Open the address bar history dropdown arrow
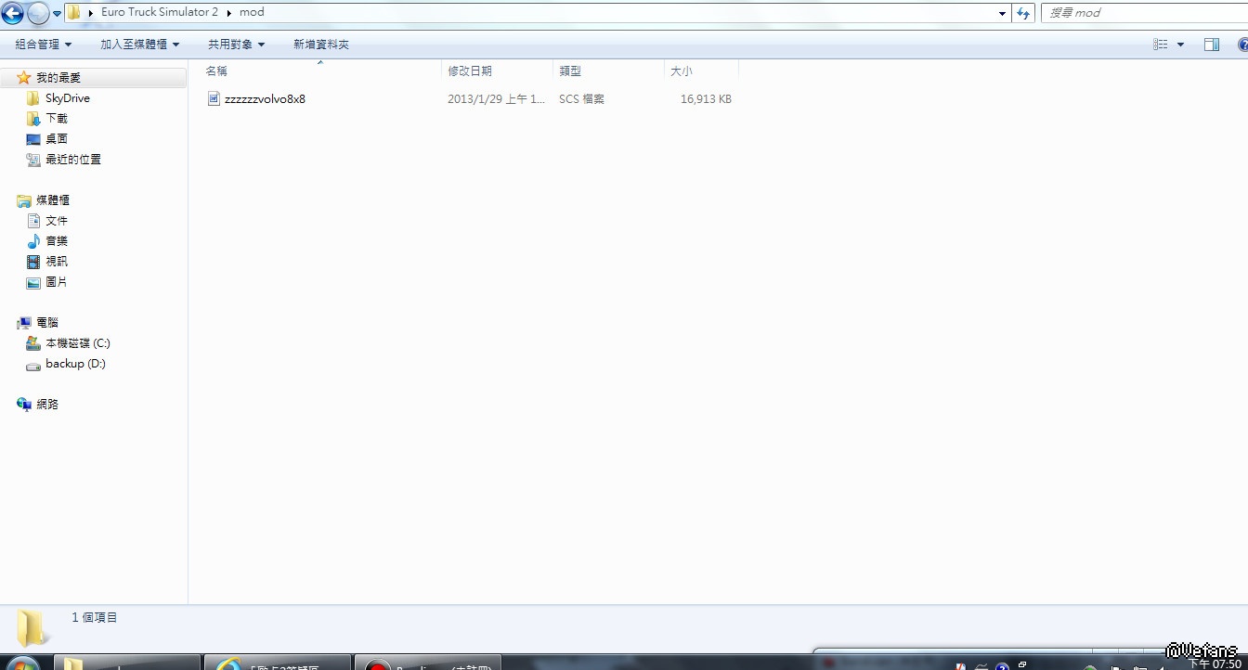The image size is (1248, 670). (x=1002, y=13)
